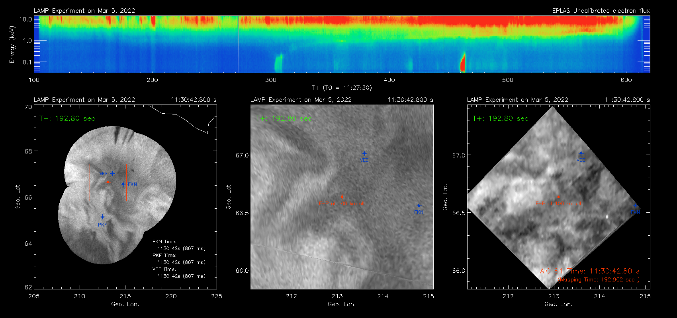
Task: Click the 'FKN Time:' label in the left panel
Action: tap(164, 242)
